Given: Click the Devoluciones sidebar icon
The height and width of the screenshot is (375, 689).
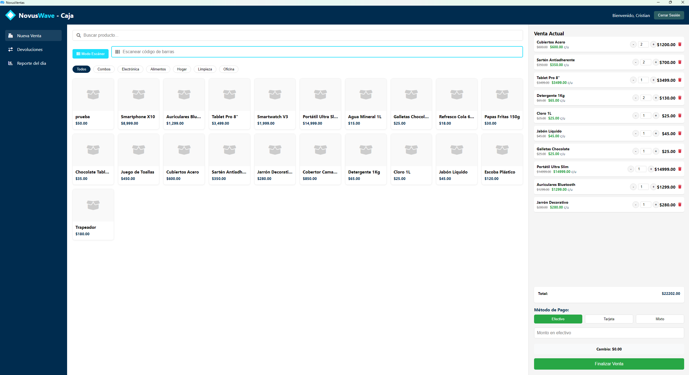Looking at the screenshot, I should (x=11, y=49).
